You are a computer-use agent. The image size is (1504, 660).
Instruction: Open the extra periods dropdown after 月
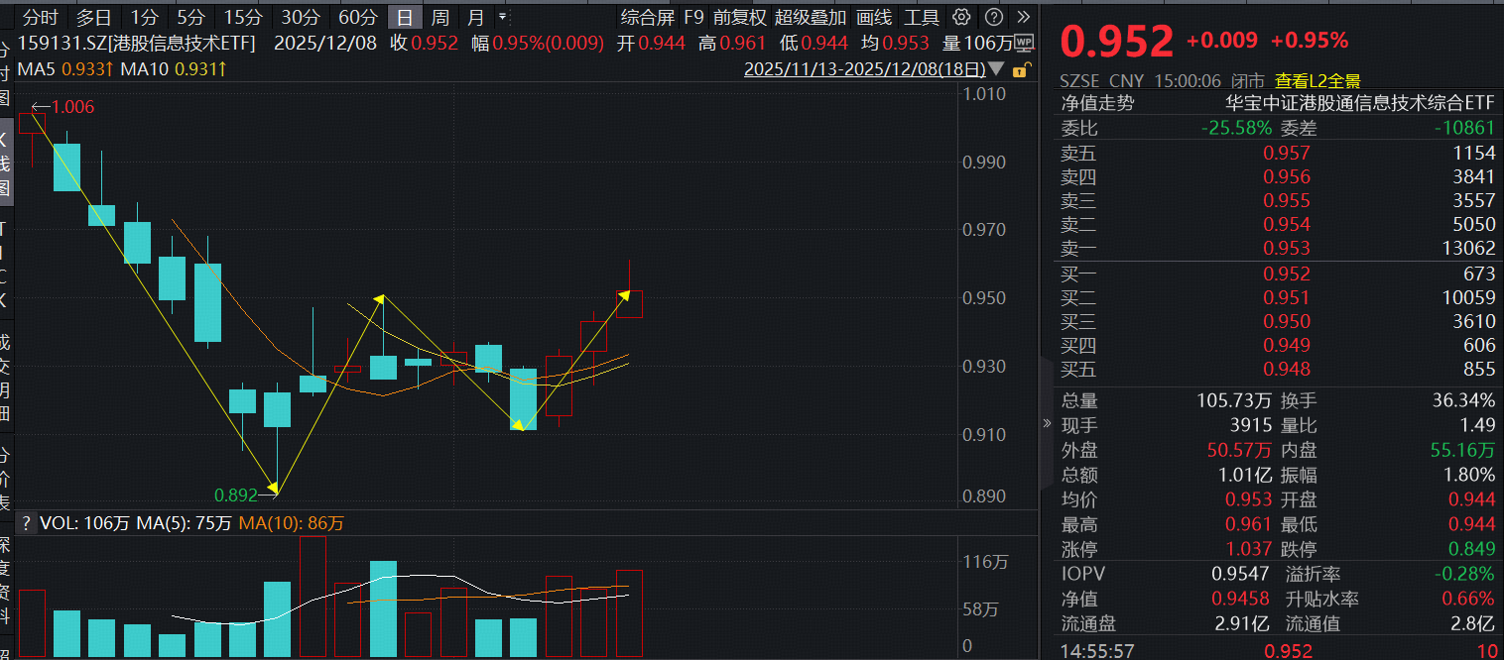[x=502, y=17]
